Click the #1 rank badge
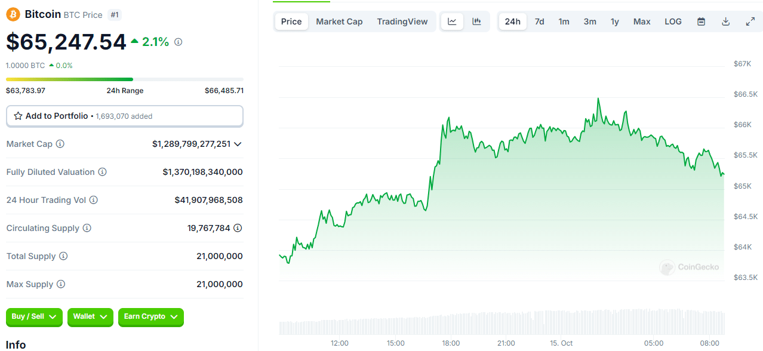Viewport: 763px width, 351px height. 115,14
